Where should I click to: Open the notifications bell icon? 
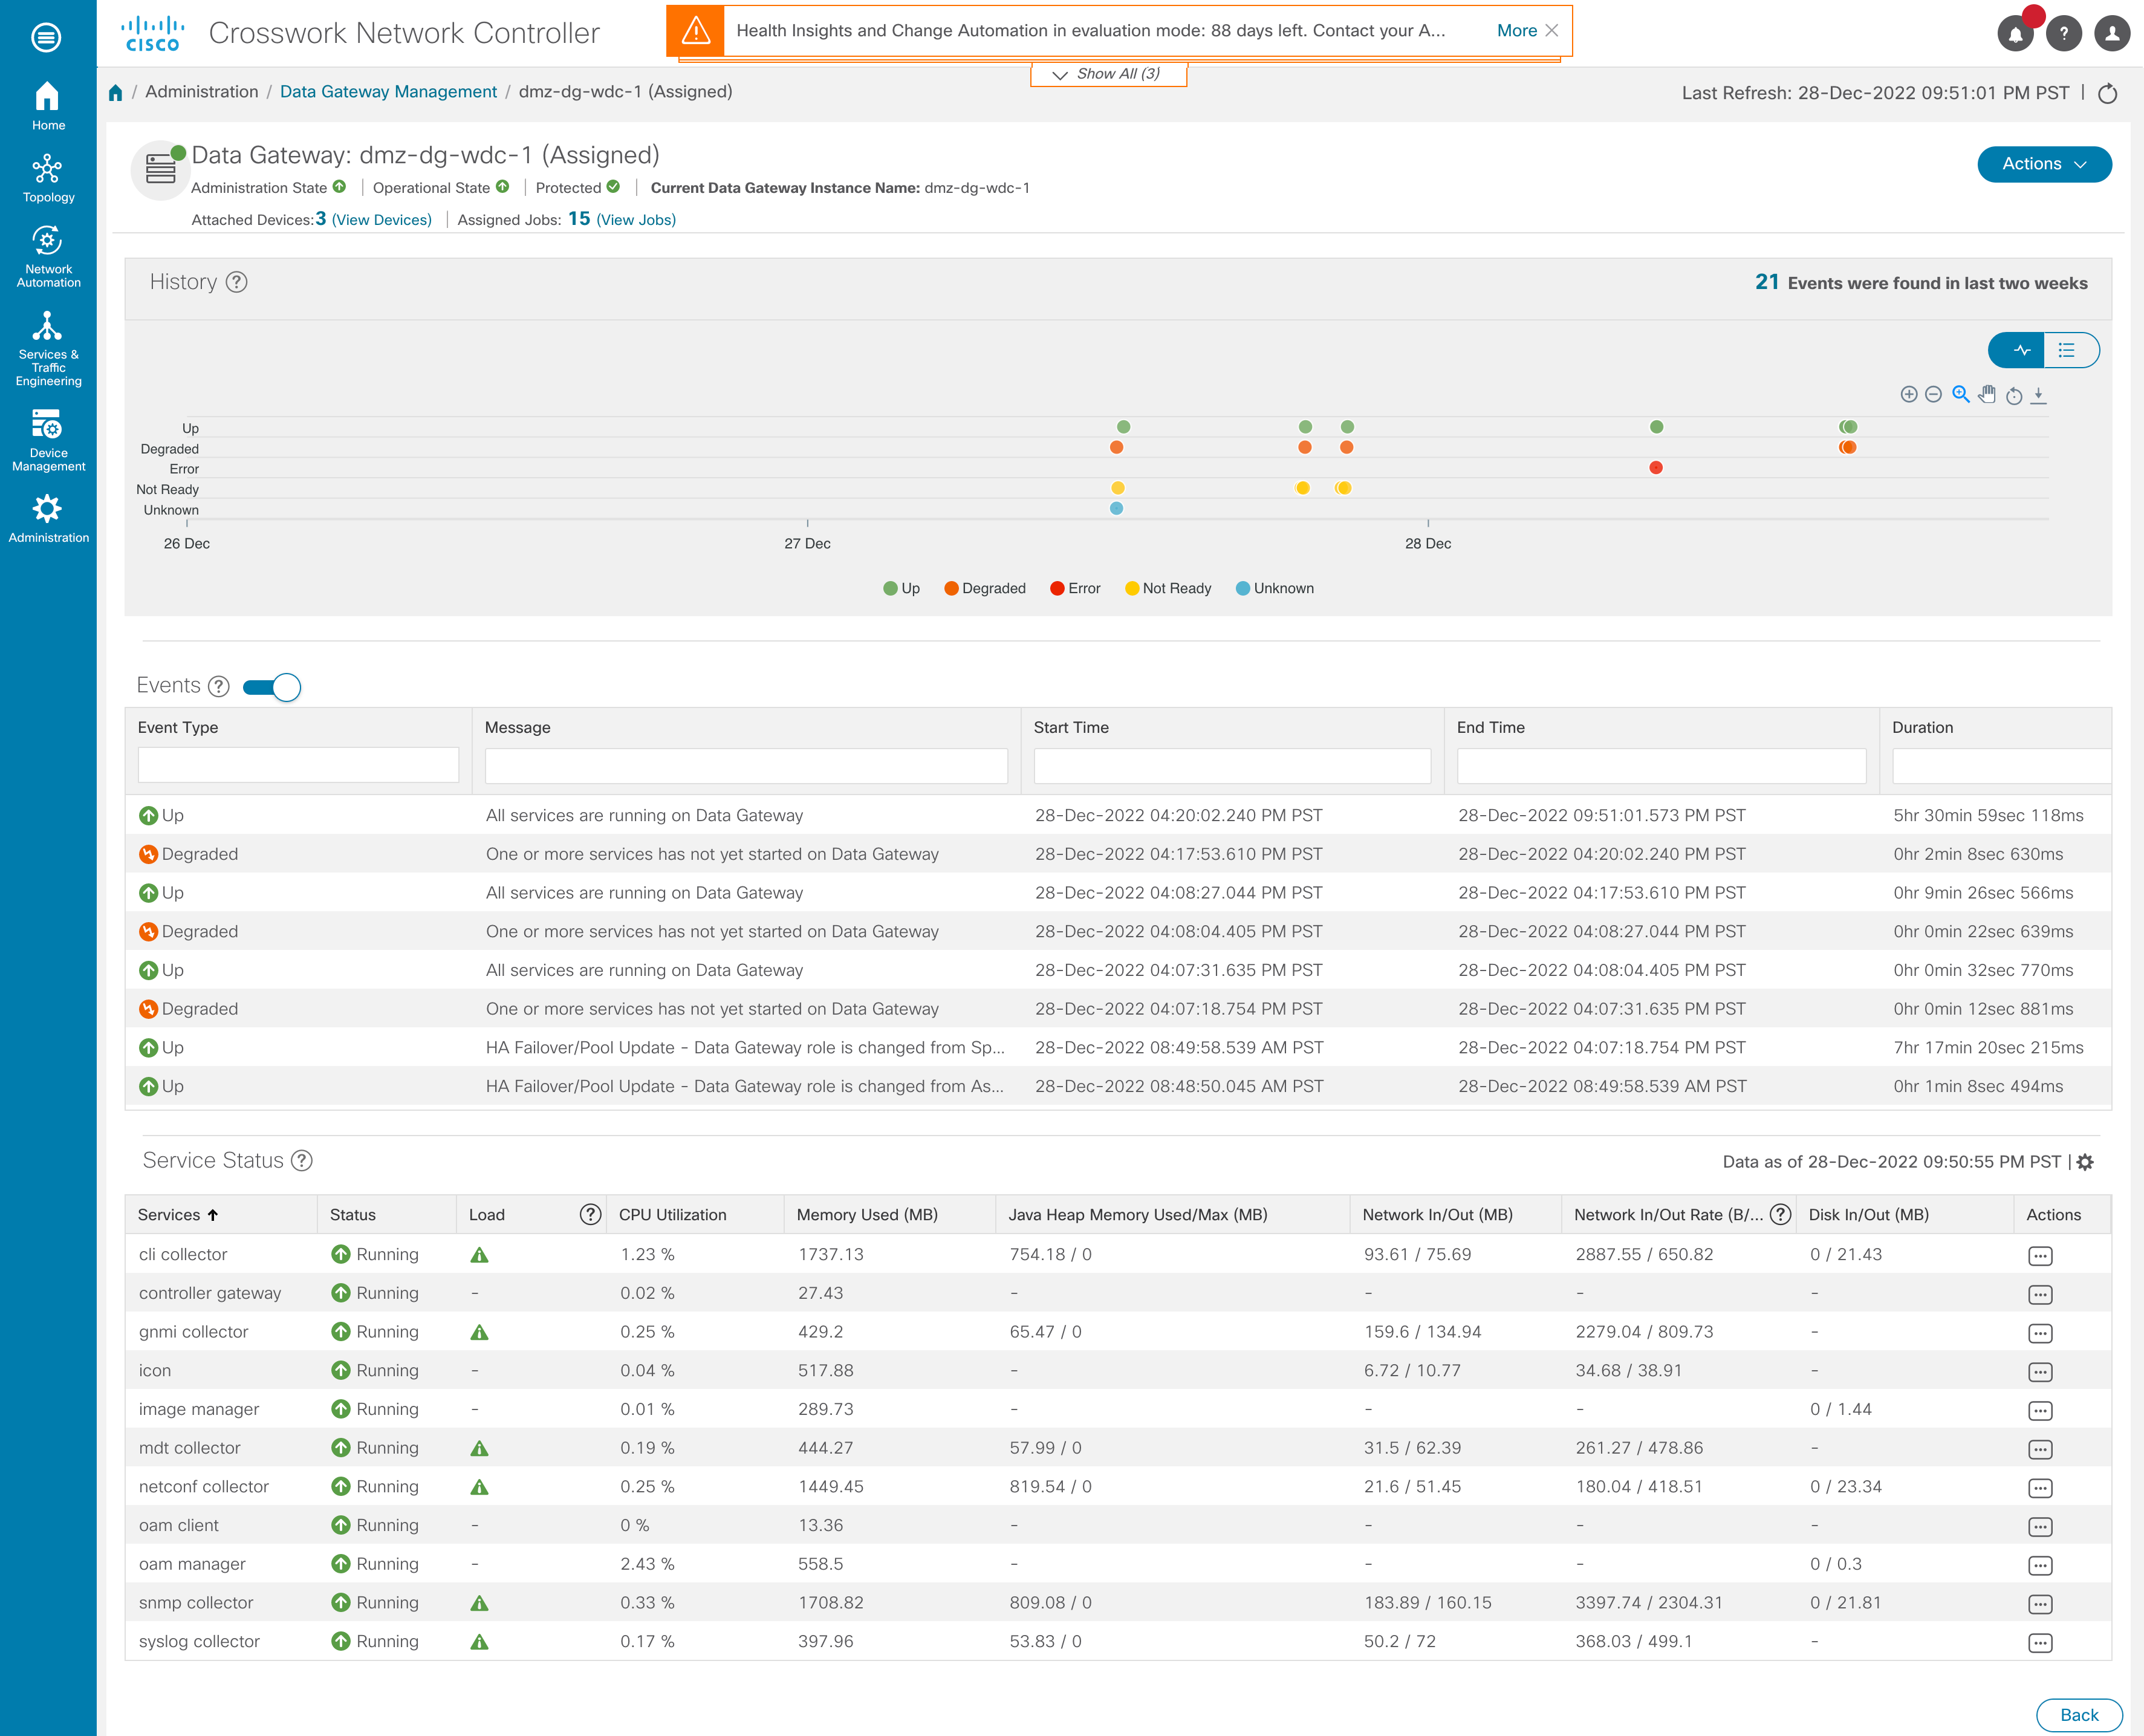pyautogui.click(x=2015, y=33)
